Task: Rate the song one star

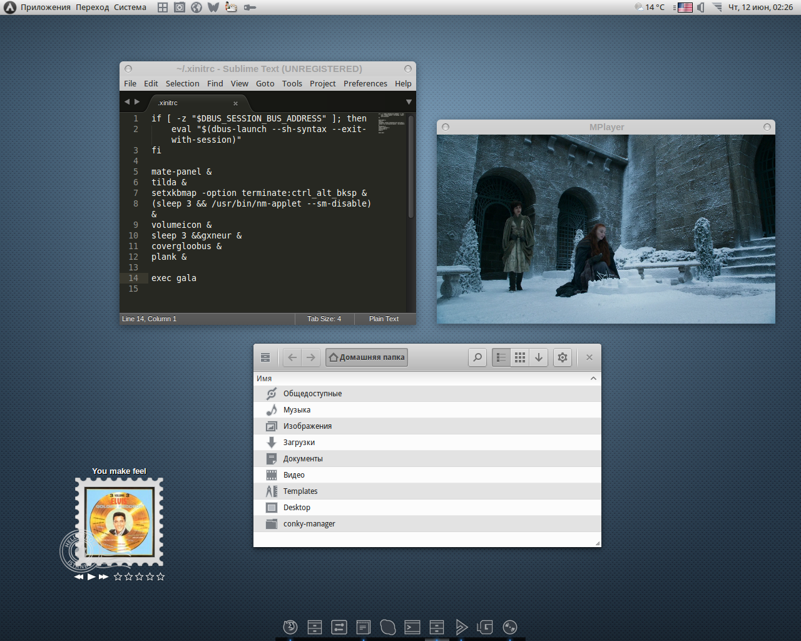Action: pos(118,577)
